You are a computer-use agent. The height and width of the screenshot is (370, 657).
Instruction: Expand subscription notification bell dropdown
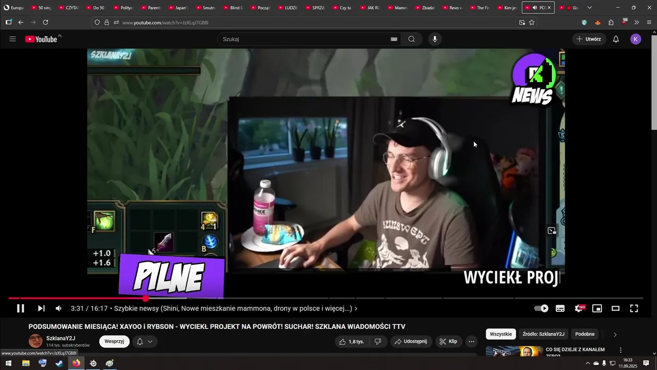[x=144, y=341]
